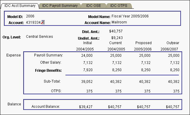Click the Payroll Summary label
Screen dimensions: 190x115
point(49,55)
